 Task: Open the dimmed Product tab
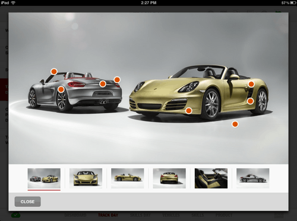pos(224,215)
